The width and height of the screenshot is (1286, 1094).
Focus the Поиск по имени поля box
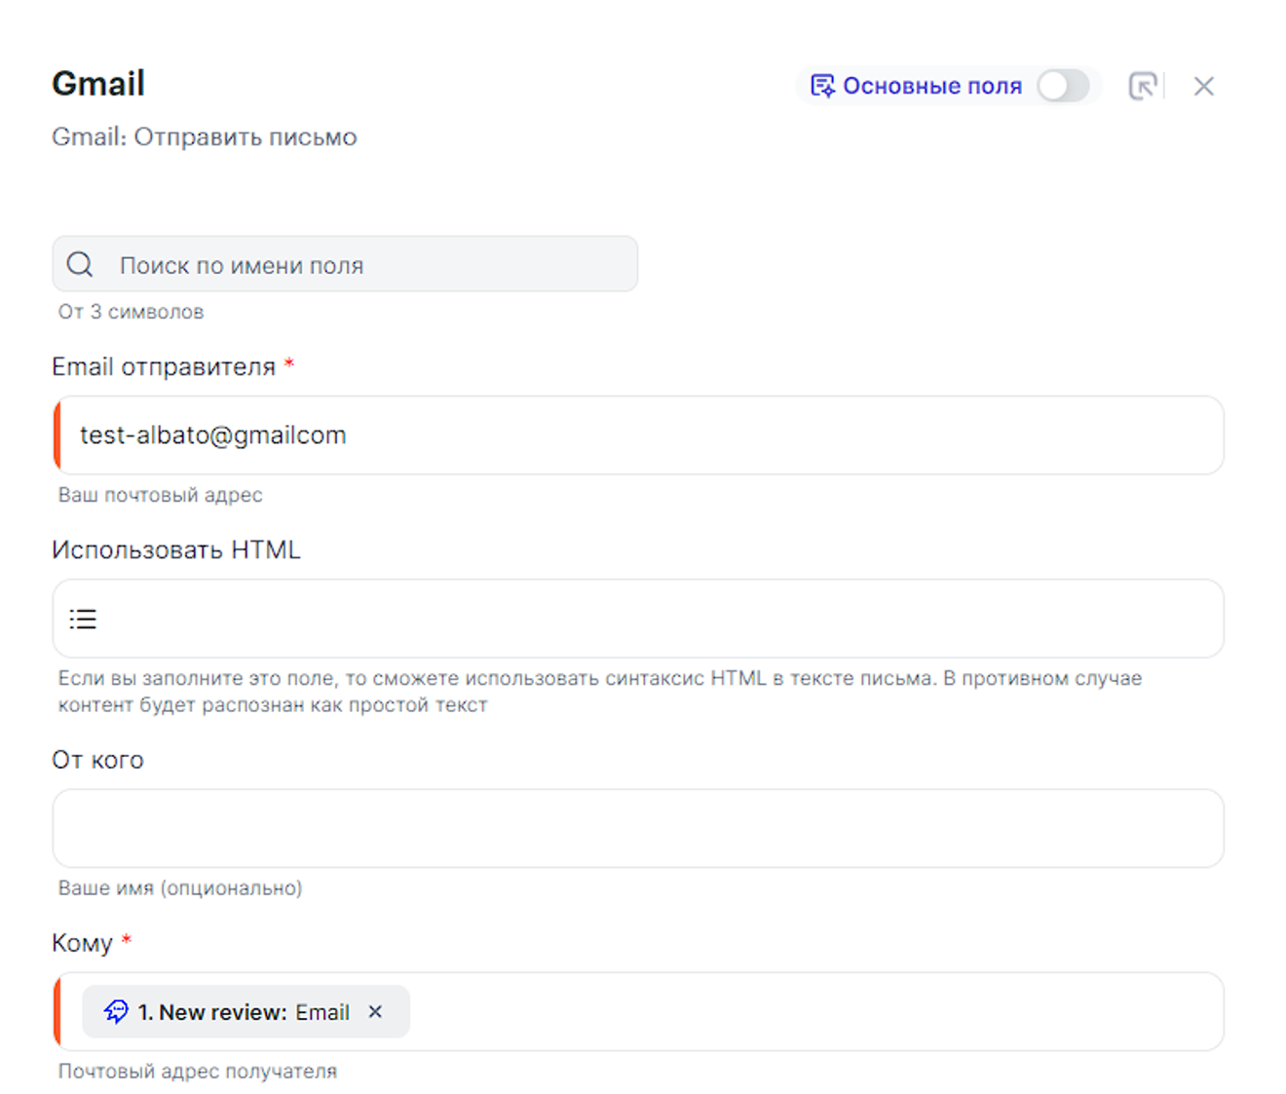[x=370, y=265]
